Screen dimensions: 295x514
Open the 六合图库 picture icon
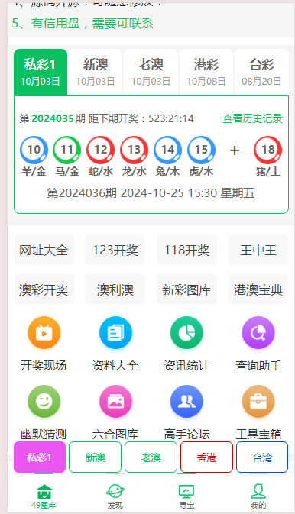(115, 402)
